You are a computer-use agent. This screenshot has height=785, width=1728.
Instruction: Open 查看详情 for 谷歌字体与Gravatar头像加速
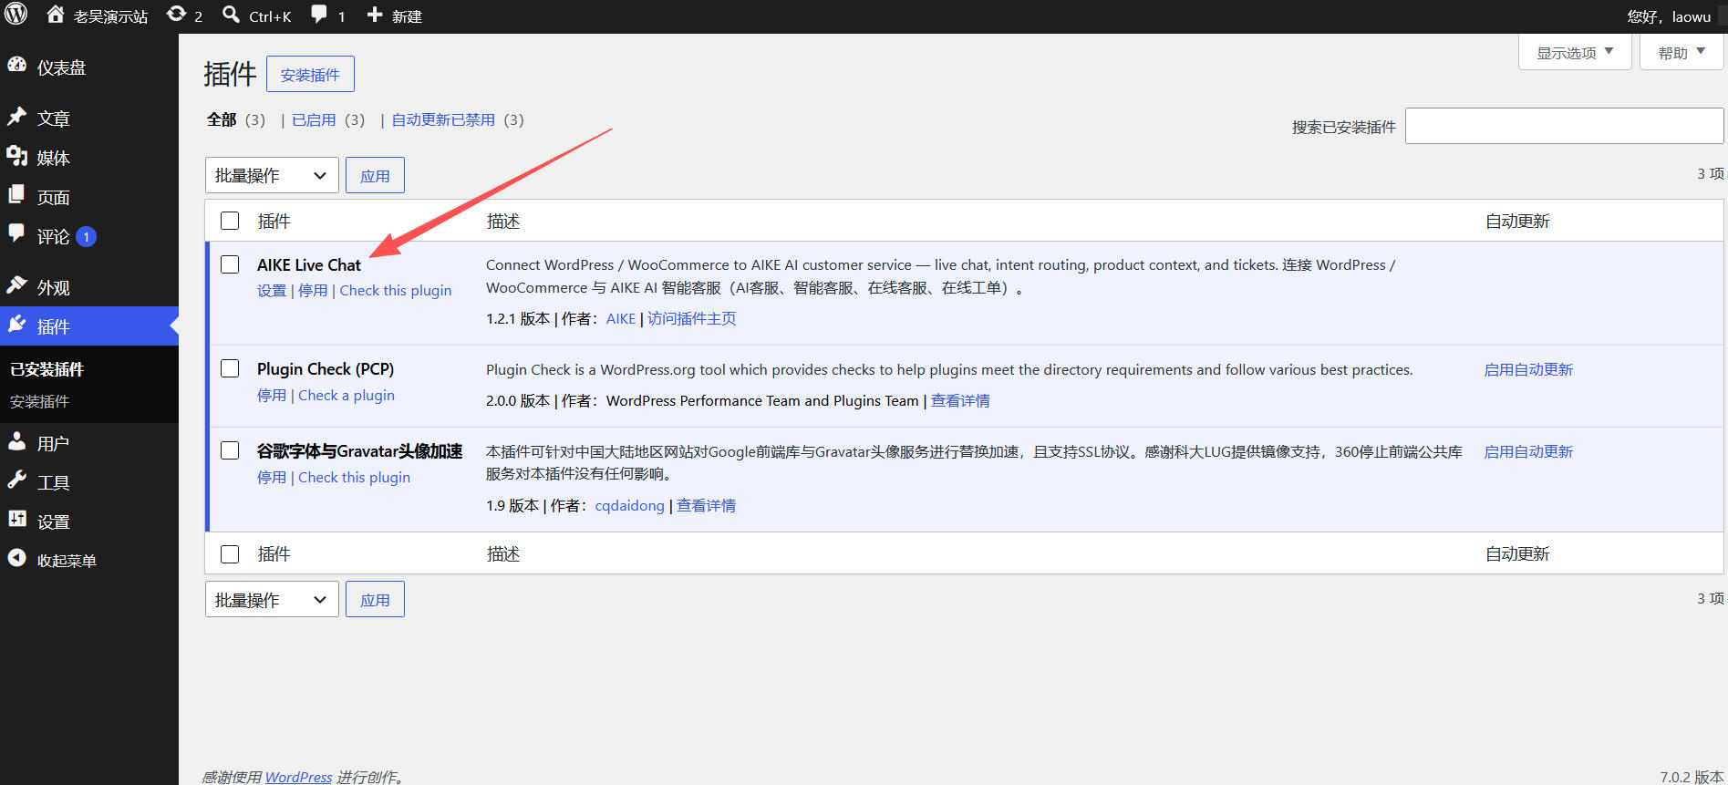[x=706, y=506]
